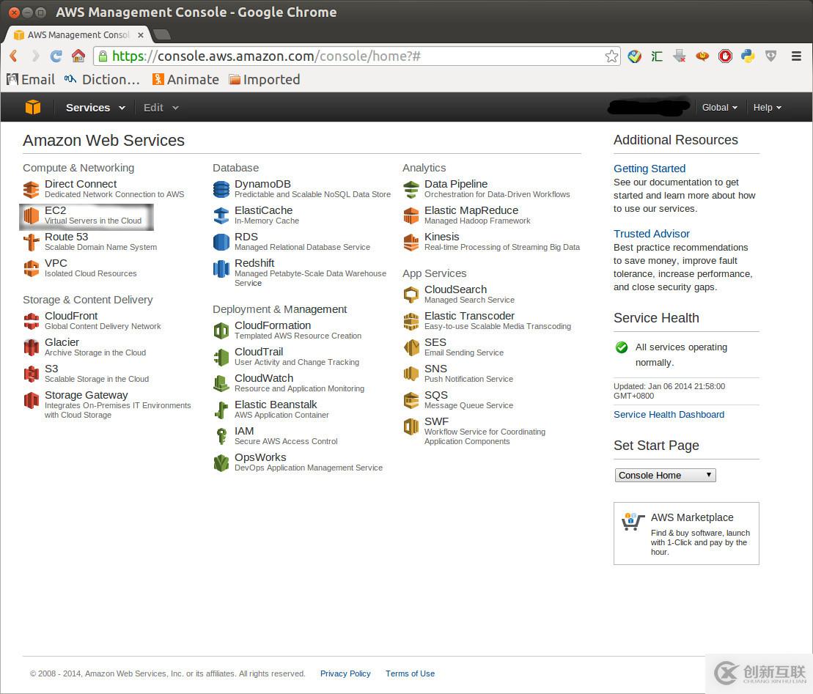Select the AWS Management Console tab
813x694 pixels.
78,34
